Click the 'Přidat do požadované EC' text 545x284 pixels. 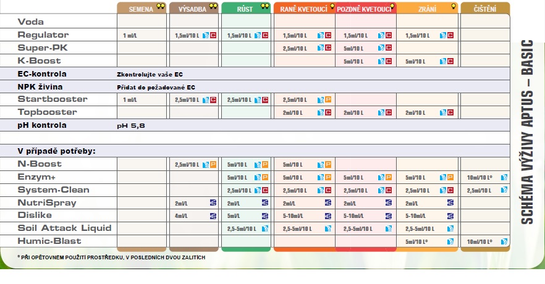[156, 87]
